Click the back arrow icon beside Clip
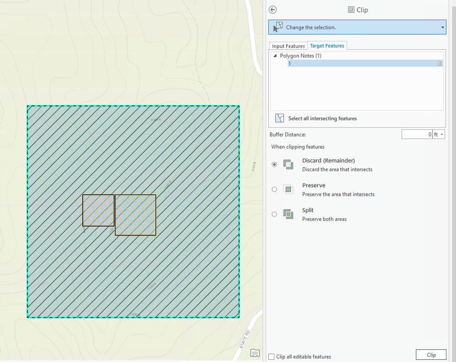 pos(273,10)
